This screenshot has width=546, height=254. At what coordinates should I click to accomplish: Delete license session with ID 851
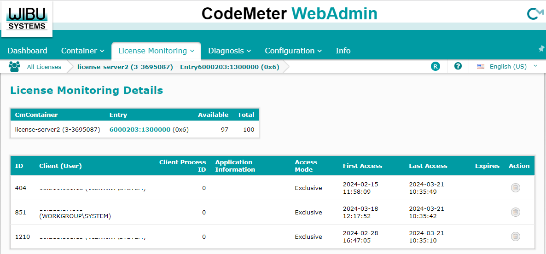click(x=516, y=212)
